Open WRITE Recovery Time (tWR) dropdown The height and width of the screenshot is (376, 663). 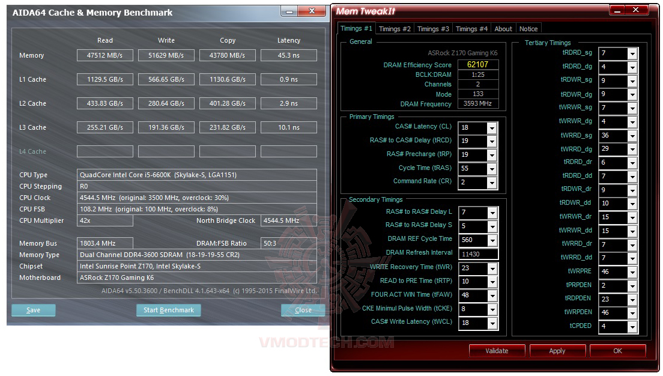492,268
